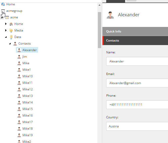Click the person icon beside Mike1

click(19, 70)
